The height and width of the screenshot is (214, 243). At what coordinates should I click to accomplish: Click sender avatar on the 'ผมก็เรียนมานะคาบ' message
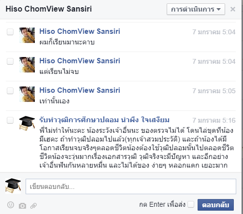coord(27,35)
